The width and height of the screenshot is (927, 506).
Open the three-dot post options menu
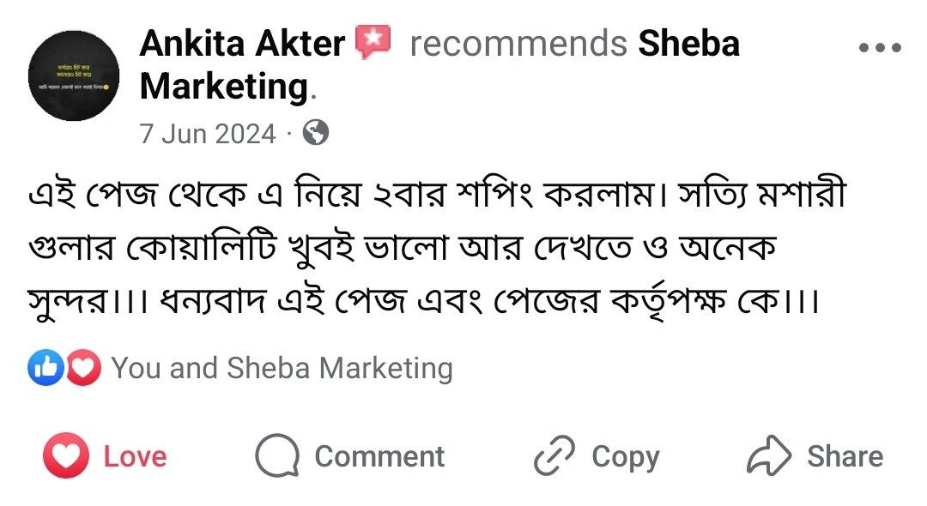coord(879,48)
